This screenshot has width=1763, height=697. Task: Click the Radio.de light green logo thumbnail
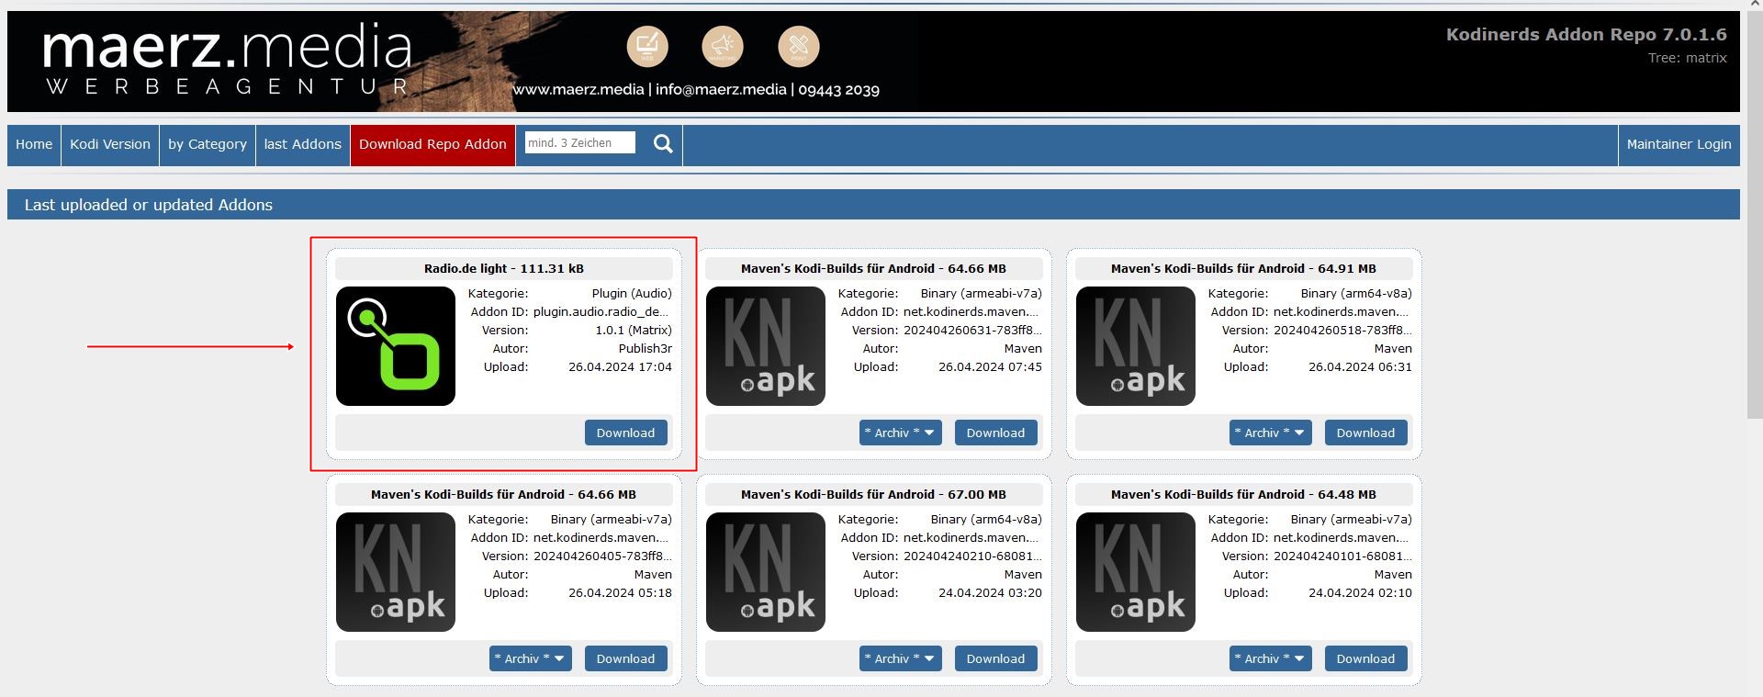pos(396,346)
